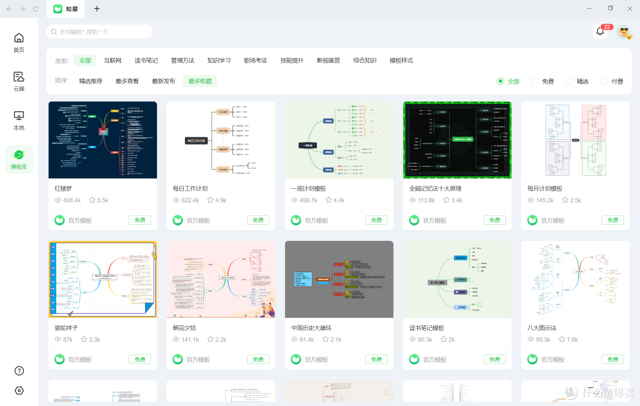This screenshot has height=406, width=640.
Task: Sort by 最多查看
Action: pos(127,81)
